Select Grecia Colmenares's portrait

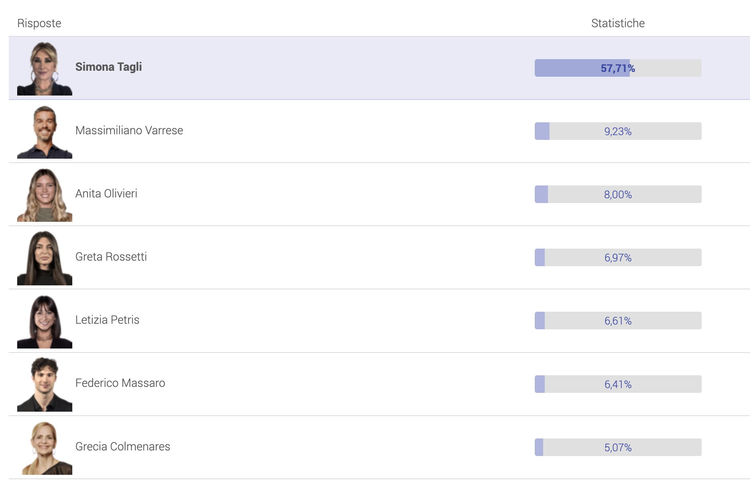[45, 448]
